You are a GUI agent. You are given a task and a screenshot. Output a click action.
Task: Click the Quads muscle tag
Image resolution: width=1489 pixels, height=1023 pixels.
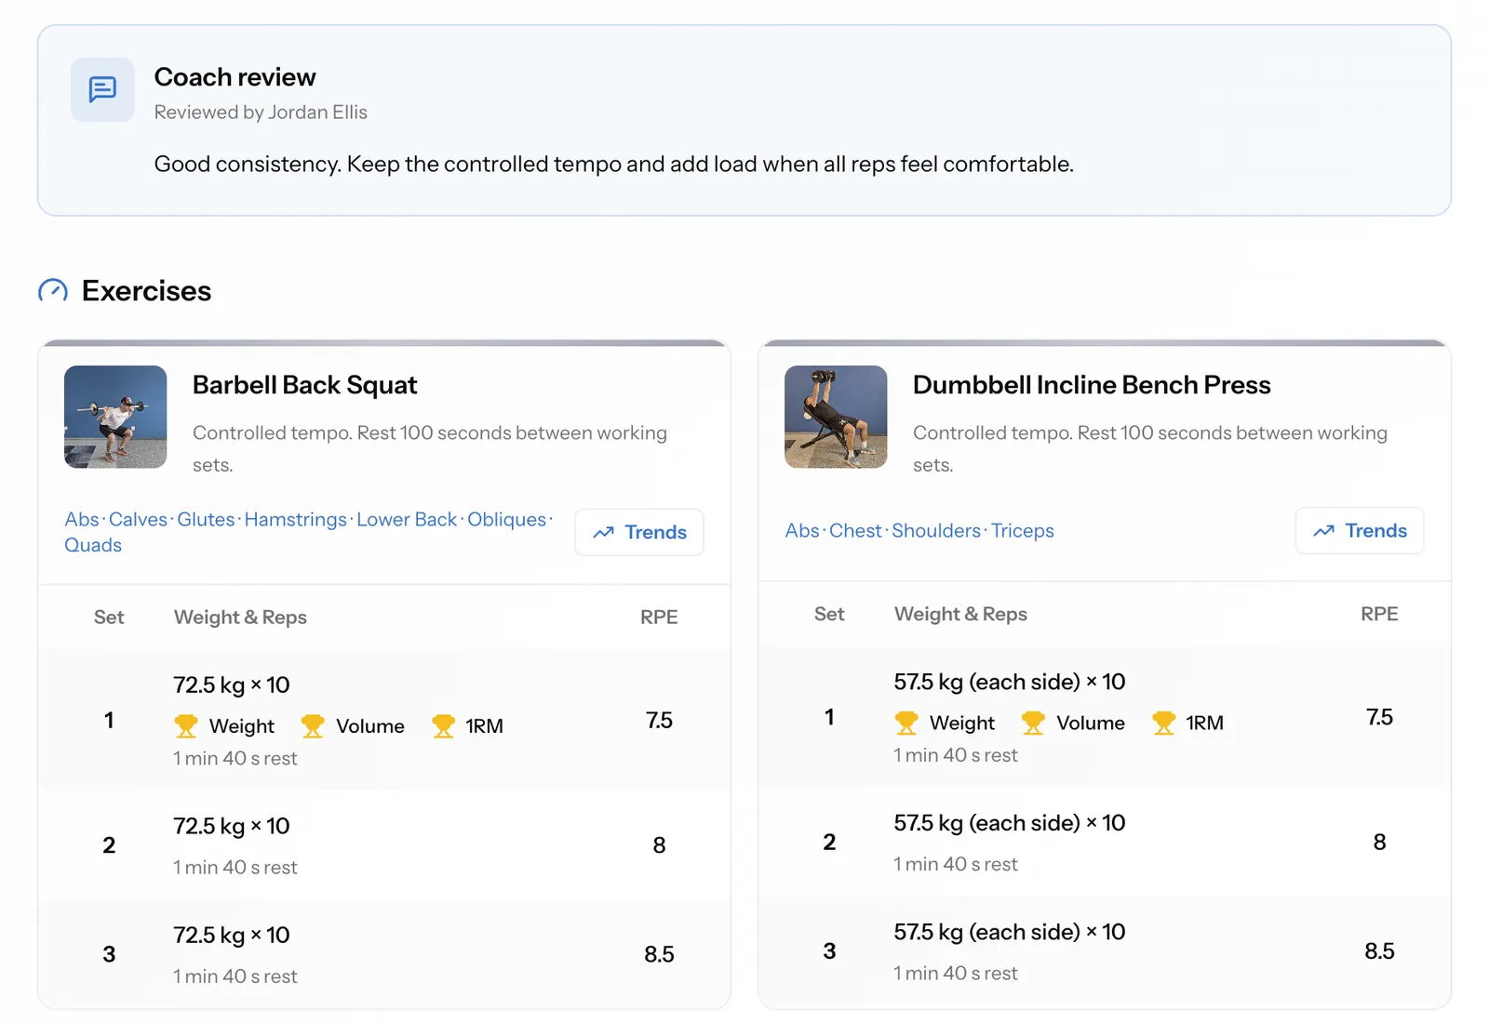[93, 545]
